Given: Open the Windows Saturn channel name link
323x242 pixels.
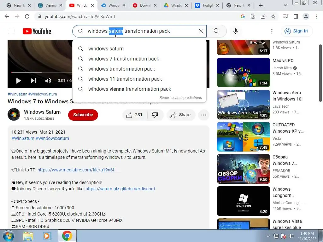Looking at the screenshot, I should [42, 112].
